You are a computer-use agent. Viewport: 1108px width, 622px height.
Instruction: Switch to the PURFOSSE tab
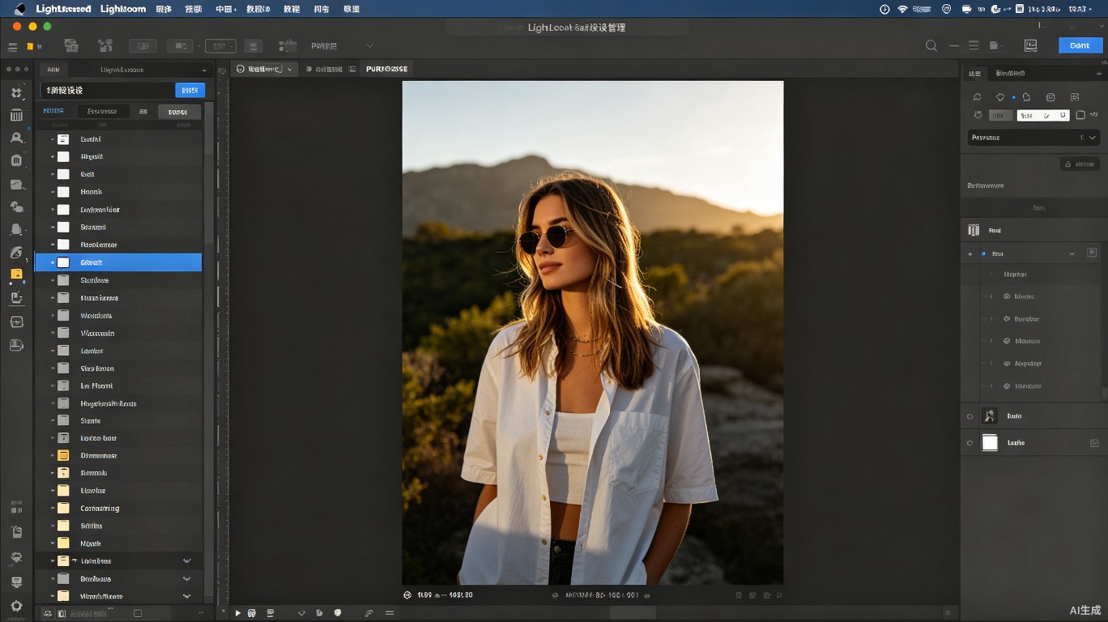tap(386, 70)
